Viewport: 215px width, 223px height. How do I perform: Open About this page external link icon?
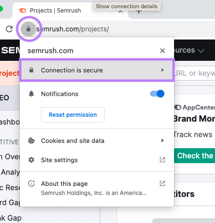point(162,183)
